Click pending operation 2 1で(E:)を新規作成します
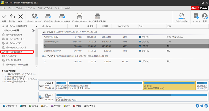The height and width of the screenshot is (111, 209). click(16, 77)
